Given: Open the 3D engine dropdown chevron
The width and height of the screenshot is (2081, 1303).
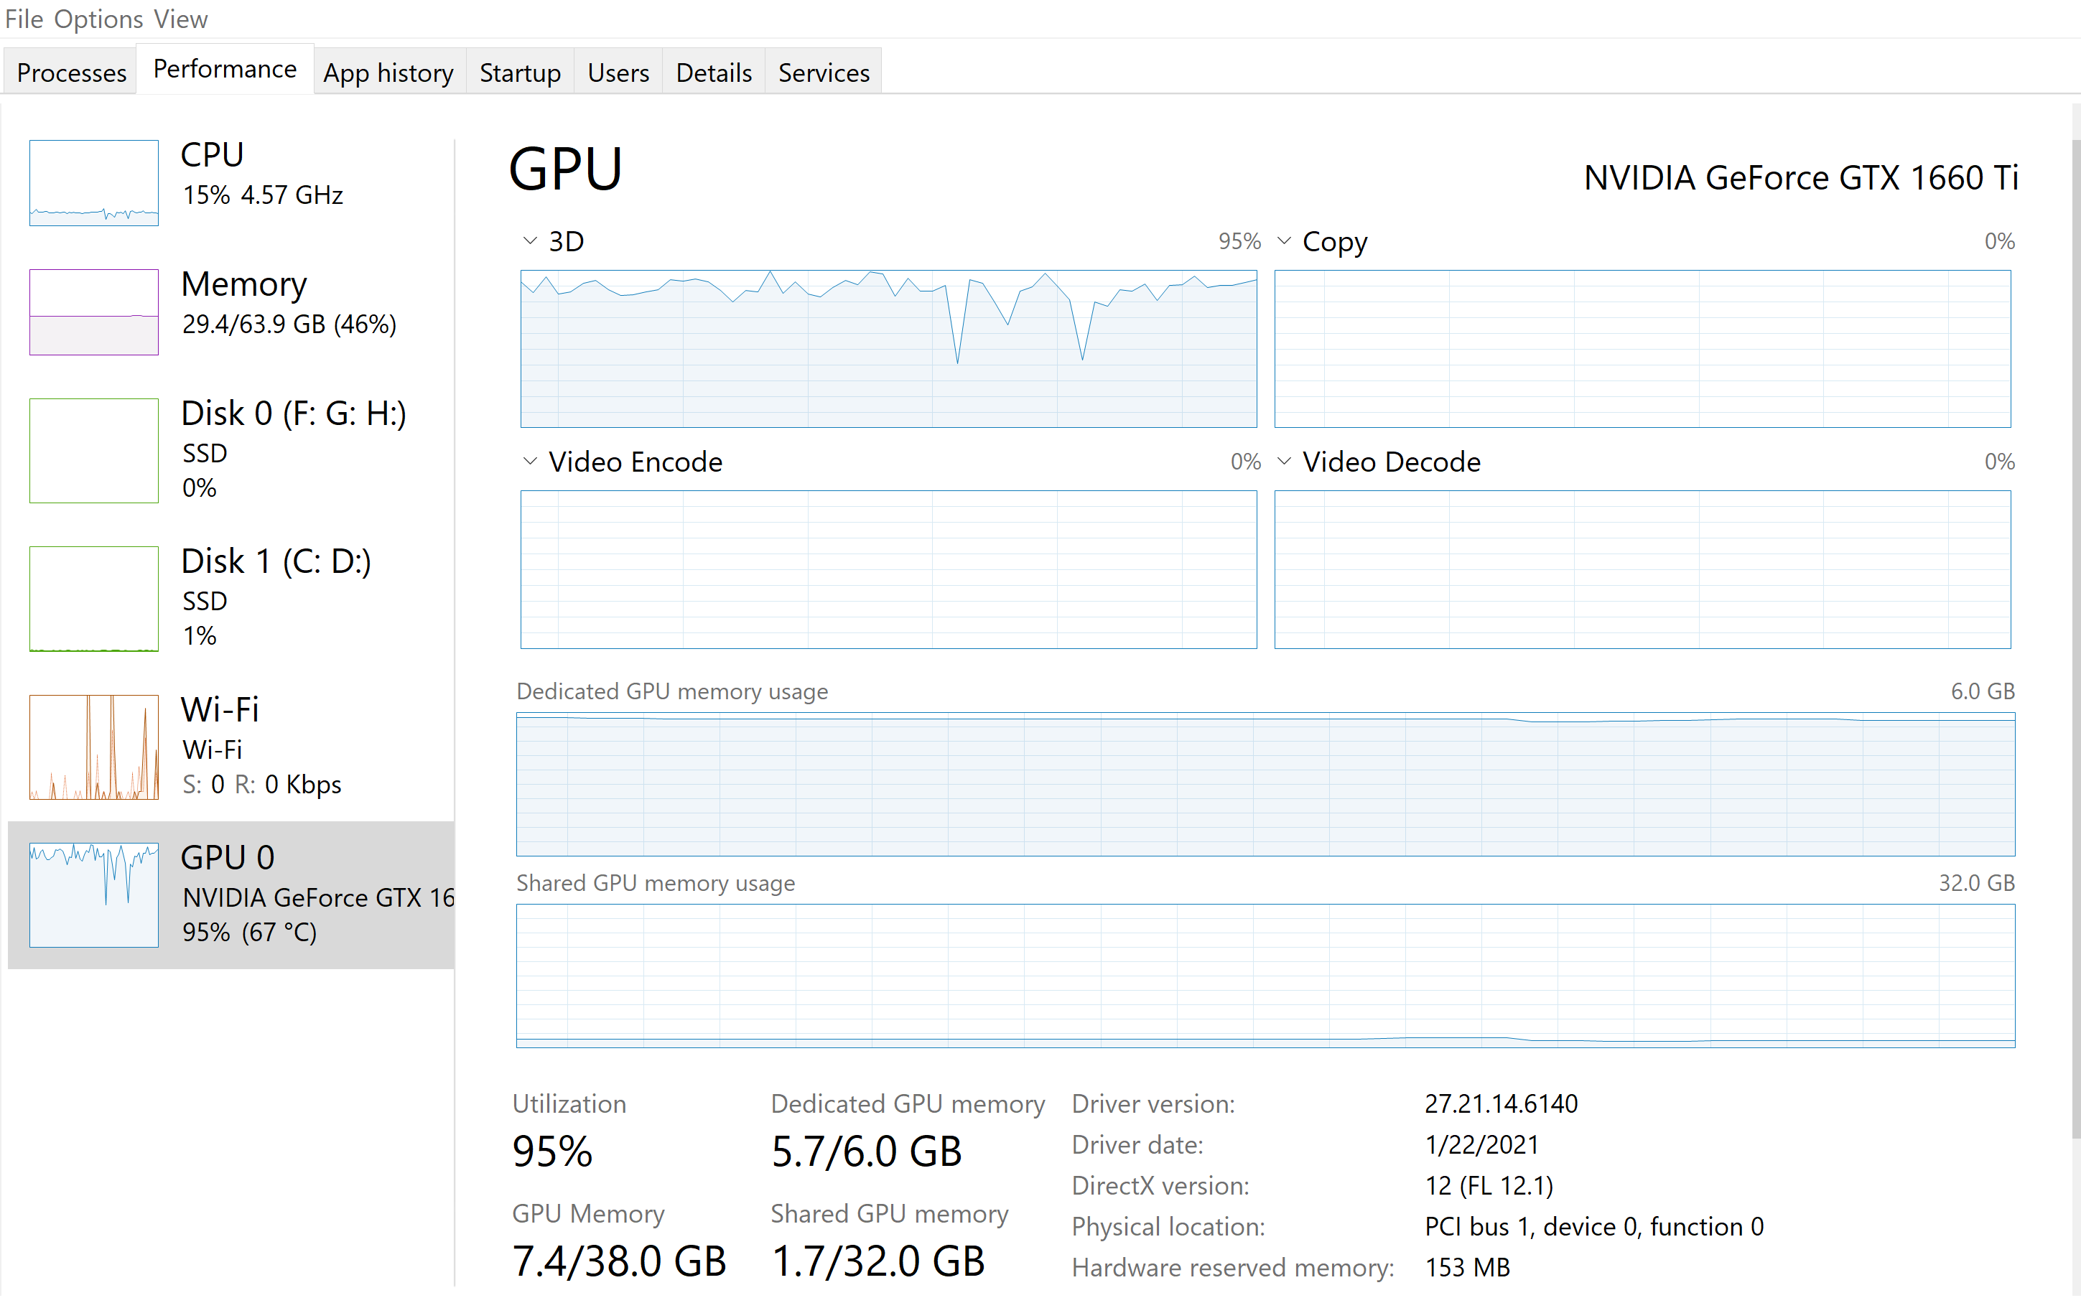Looking at the screenshot, I should tap(530, 240).
